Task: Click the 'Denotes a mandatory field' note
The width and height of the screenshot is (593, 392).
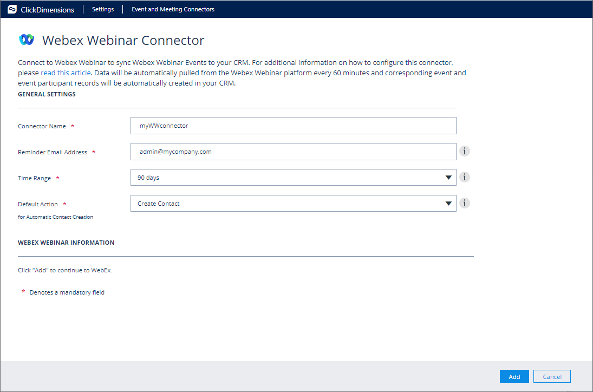Action: coord(67,292)
